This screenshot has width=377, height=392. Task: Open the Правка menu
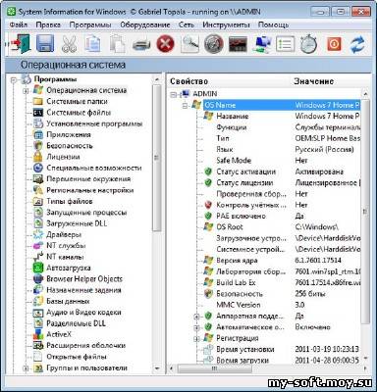tap(48, 24)
